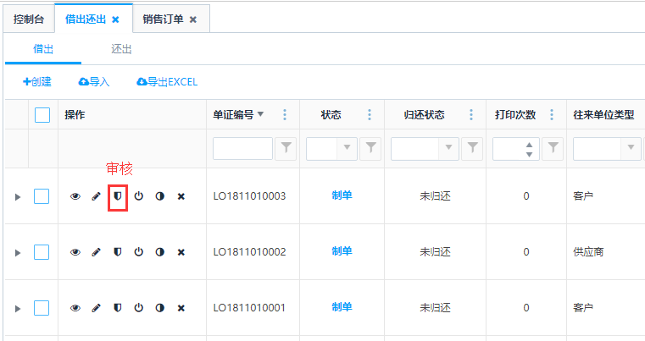Edit order LO1811010002 with pencil icon

97,252
